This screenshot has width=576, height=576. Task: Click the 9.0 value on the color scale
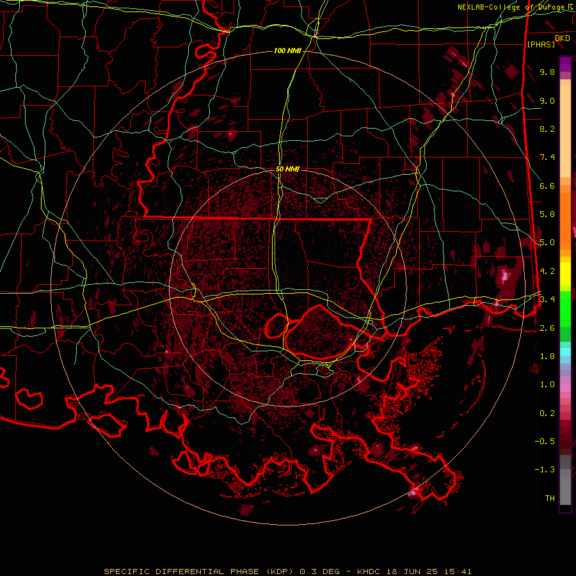pos(547,100)
